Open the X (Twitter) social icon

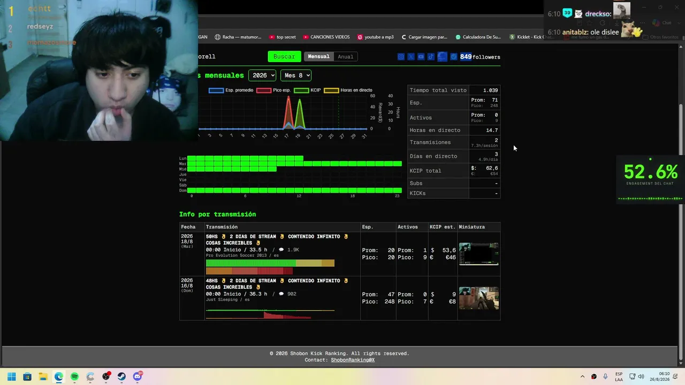(411, 57)
